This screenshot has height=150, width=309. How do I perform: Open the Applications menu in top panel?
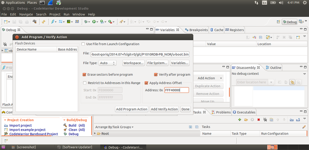pos(15,2)
